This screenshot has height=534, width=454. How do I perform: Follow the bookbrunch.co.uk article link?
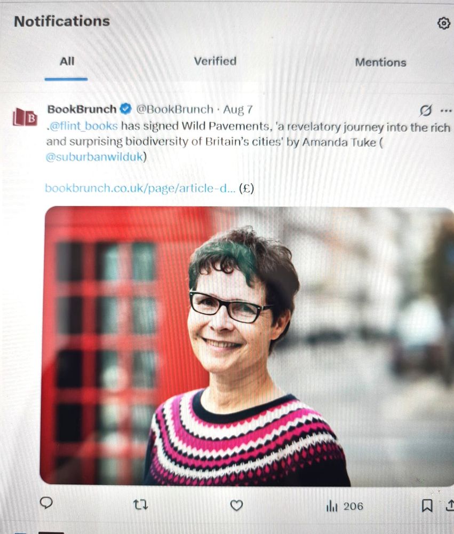(140, 189)
